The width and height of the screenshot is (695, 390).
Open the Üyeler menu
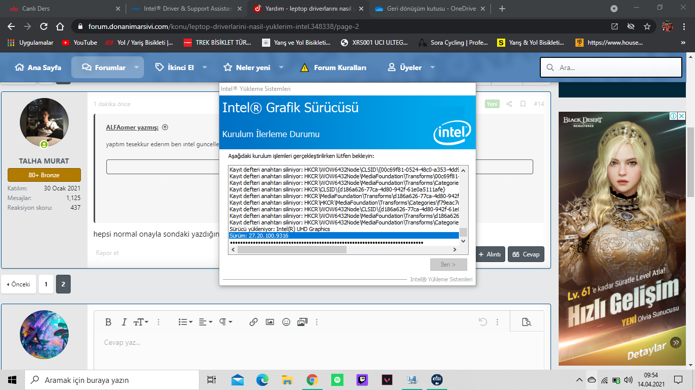[x=404, y=68]
